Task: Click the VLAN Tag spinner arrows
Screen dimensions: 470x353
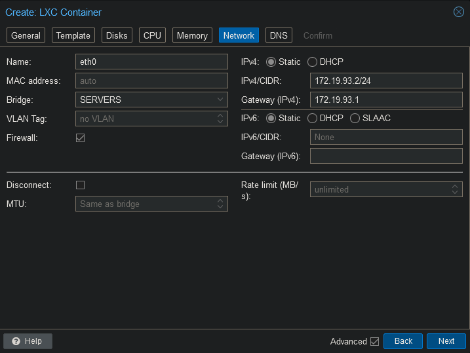Action: pos(220,119)
